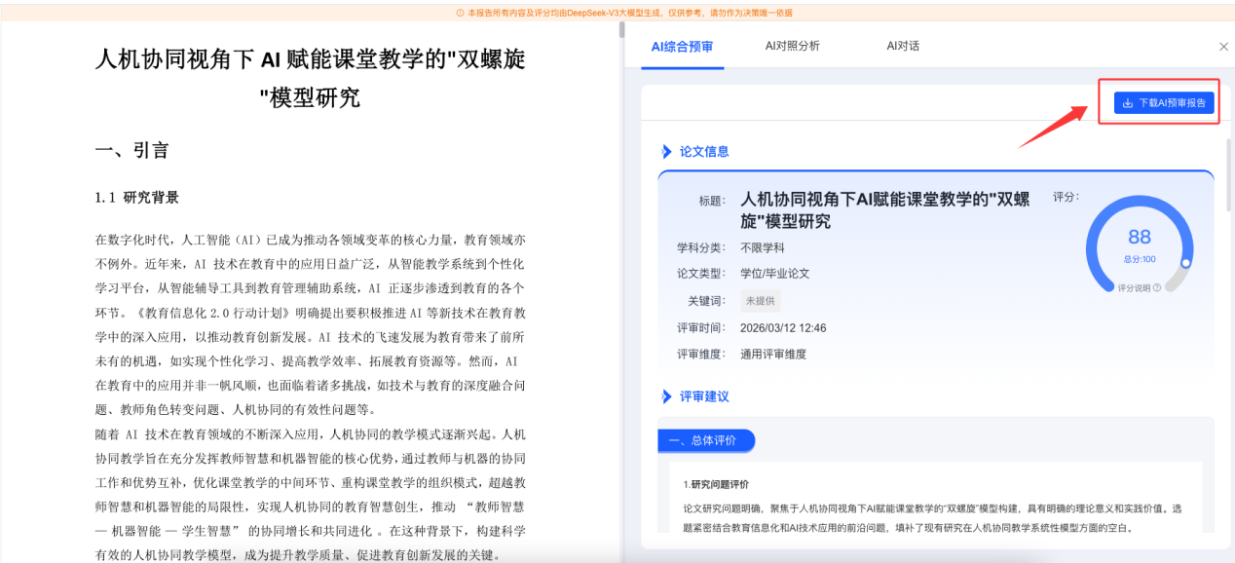Click the arrow icon beside 论文信息
The image size is (1235, 563).
[667, 152]
